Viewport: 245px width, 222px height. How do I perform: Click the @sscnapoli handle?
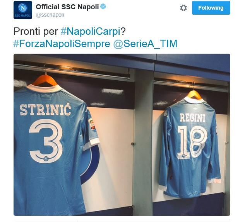pos(50,15)
